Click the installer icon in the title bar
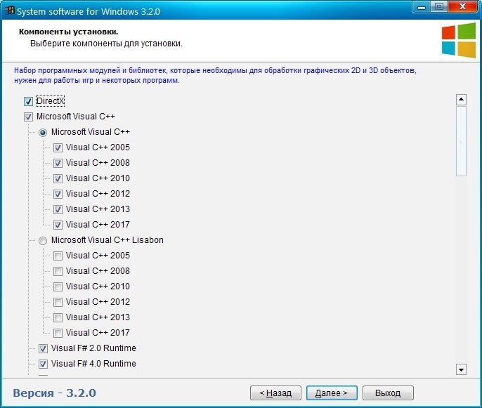Viewport: 482px width, 408px height. (10, 10)
